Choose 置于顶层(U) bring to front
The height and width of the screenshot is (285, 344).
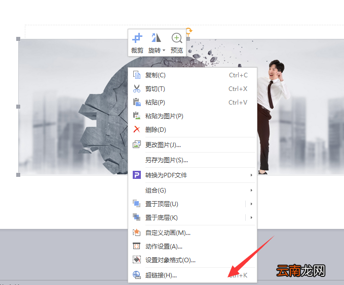click(192, 204)
